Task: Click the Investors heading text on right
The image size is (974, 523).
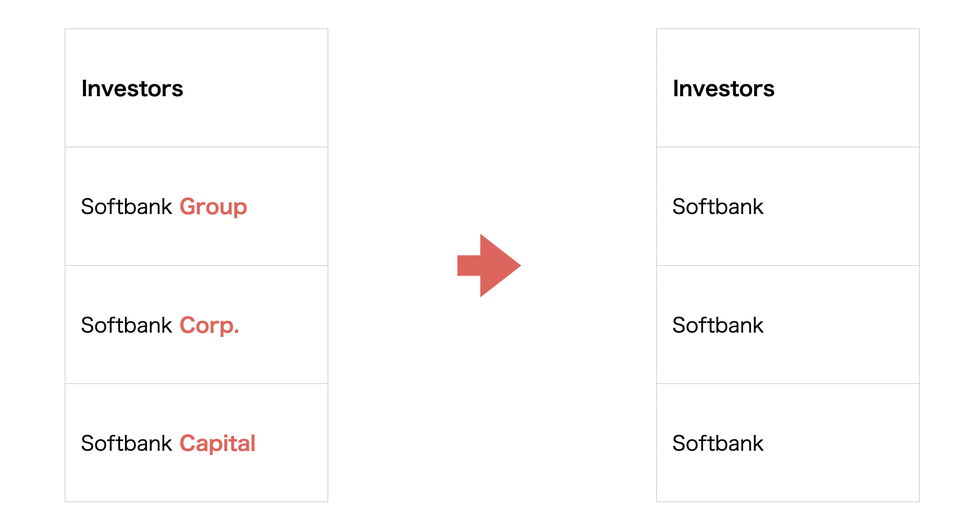Action: tap(724, 89)
